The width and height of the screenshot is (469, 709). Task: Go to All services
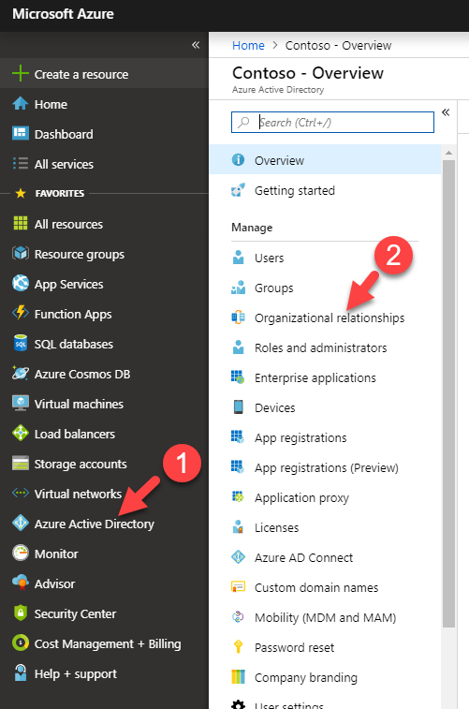(x=64, y=164)
